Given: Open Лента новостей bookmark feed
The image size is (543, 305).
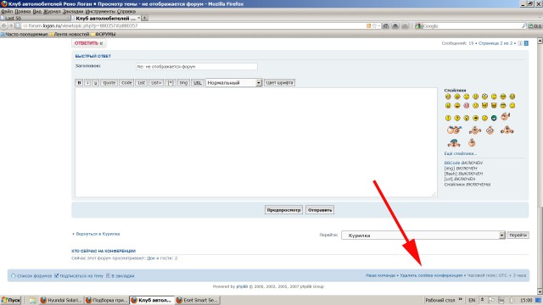Looking at the screenshot, I should click(x=70, y=34).
